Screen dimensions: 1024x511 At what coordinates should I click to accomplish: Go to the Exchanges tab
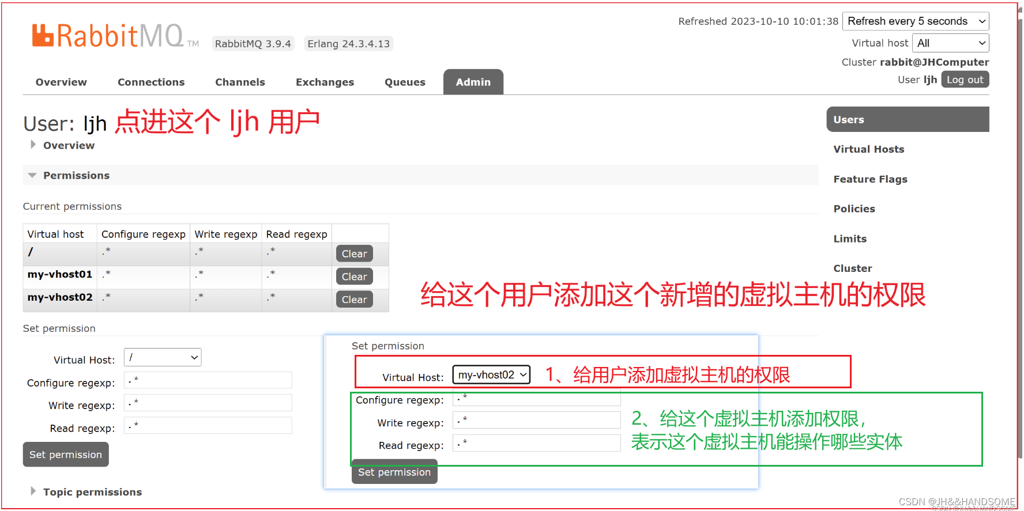[325, 82]
